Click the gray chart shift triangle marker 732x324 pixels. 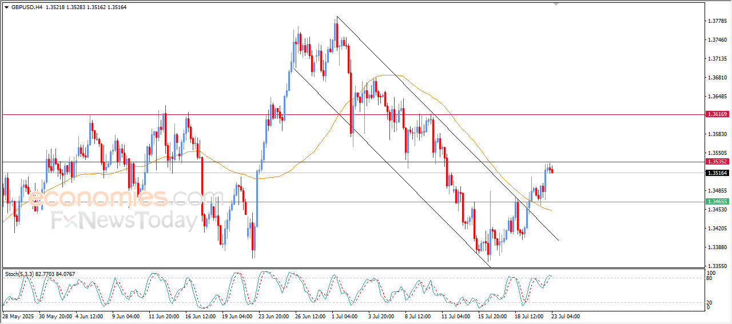pyautogui.click(x=556, y=5)
